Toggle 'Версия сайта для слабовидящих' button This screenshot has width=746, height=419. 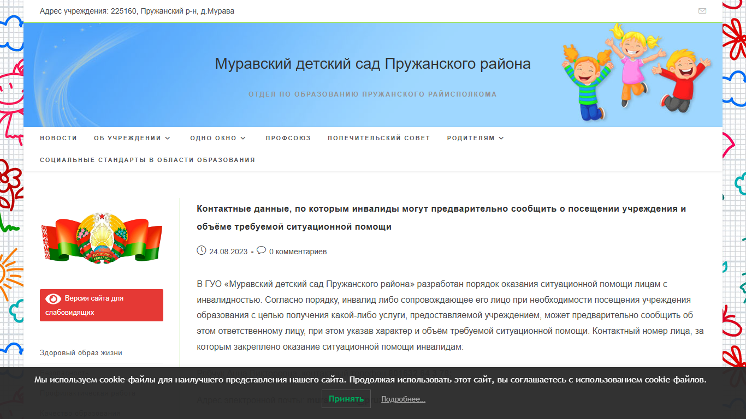[x=102, y=306]
